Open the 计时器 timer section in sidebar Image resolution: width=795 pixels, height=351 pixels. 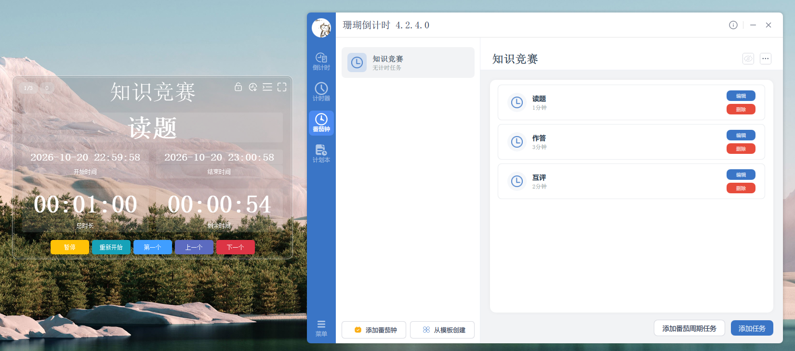(x=321, y=92)
